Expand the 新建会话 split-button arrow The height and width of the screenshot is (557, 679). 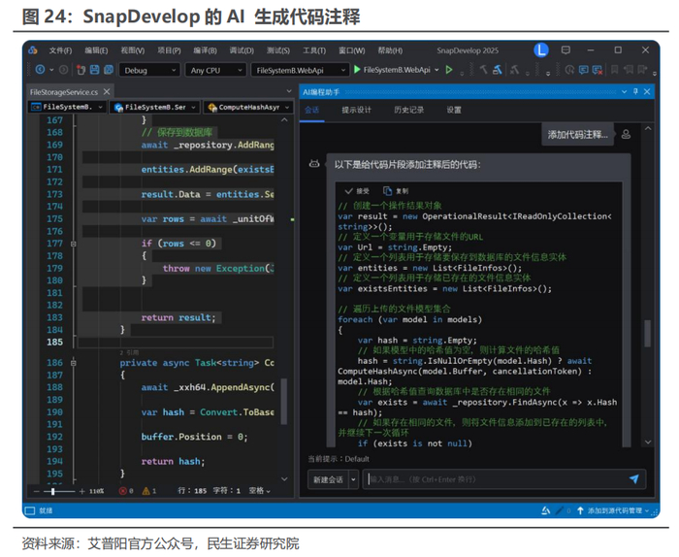[x=353, y=479]
